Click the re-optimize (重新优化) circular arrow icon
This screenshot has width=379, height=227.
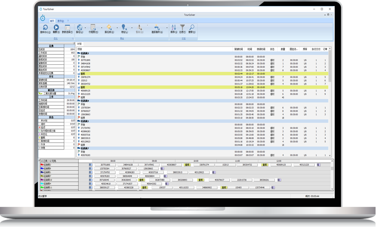(45, 28)
